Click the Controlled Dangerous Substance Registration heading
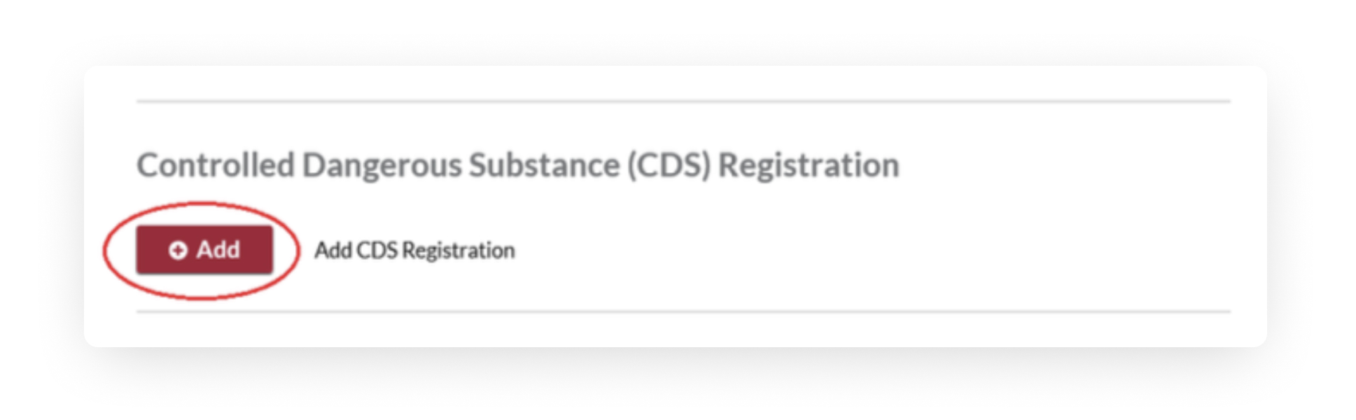The image size is (1356, 420). tap(518, 166)
